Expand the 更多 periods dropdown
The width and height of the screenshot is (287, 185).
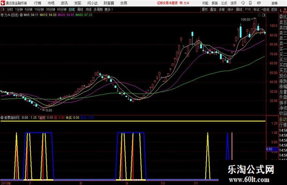[109, 9]
